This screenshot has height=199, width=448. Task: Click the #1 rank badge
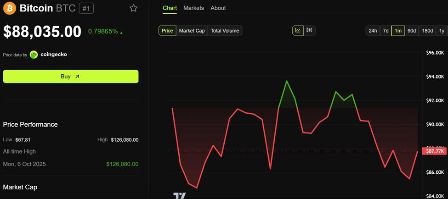pos(86,8)
